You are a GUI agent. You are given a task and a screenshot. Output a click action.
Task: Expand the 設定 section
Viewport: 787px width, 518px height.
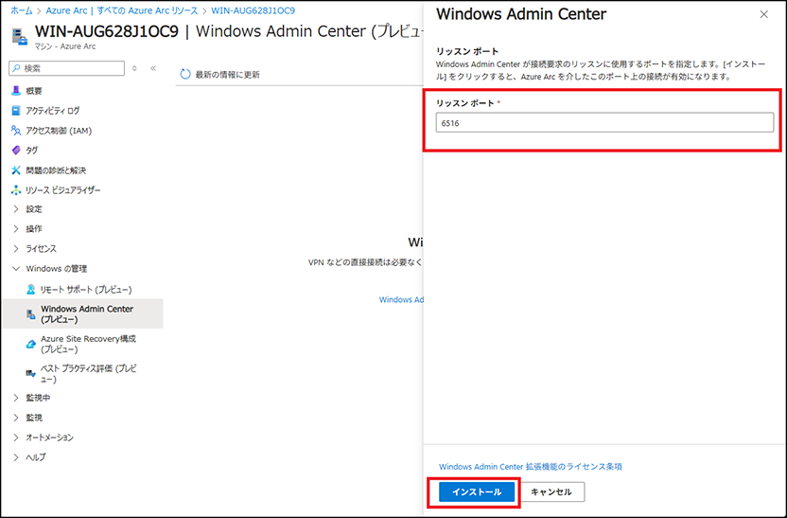[x=16, y=209]
